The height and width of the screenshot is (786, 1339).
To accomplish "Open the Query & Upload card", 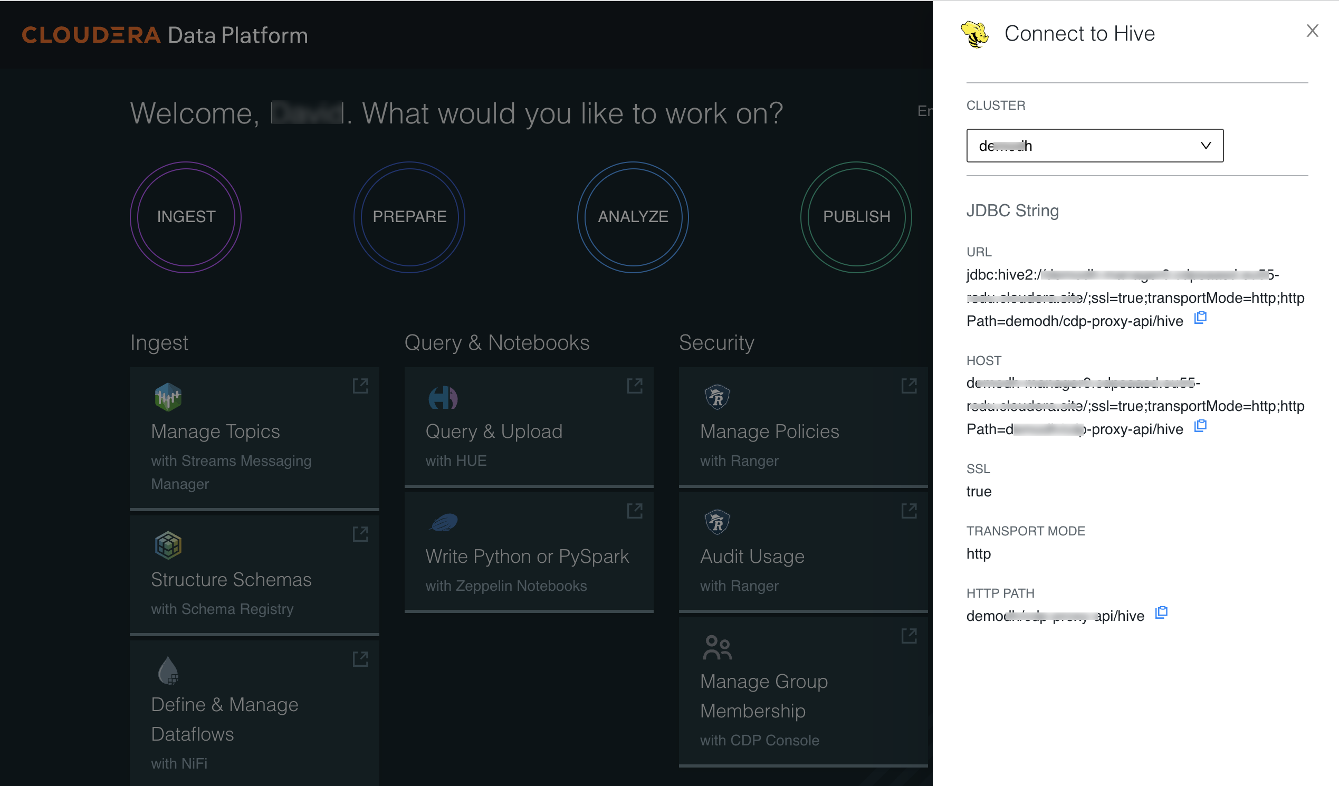I will pyautogui.click(x=529, y=427).
